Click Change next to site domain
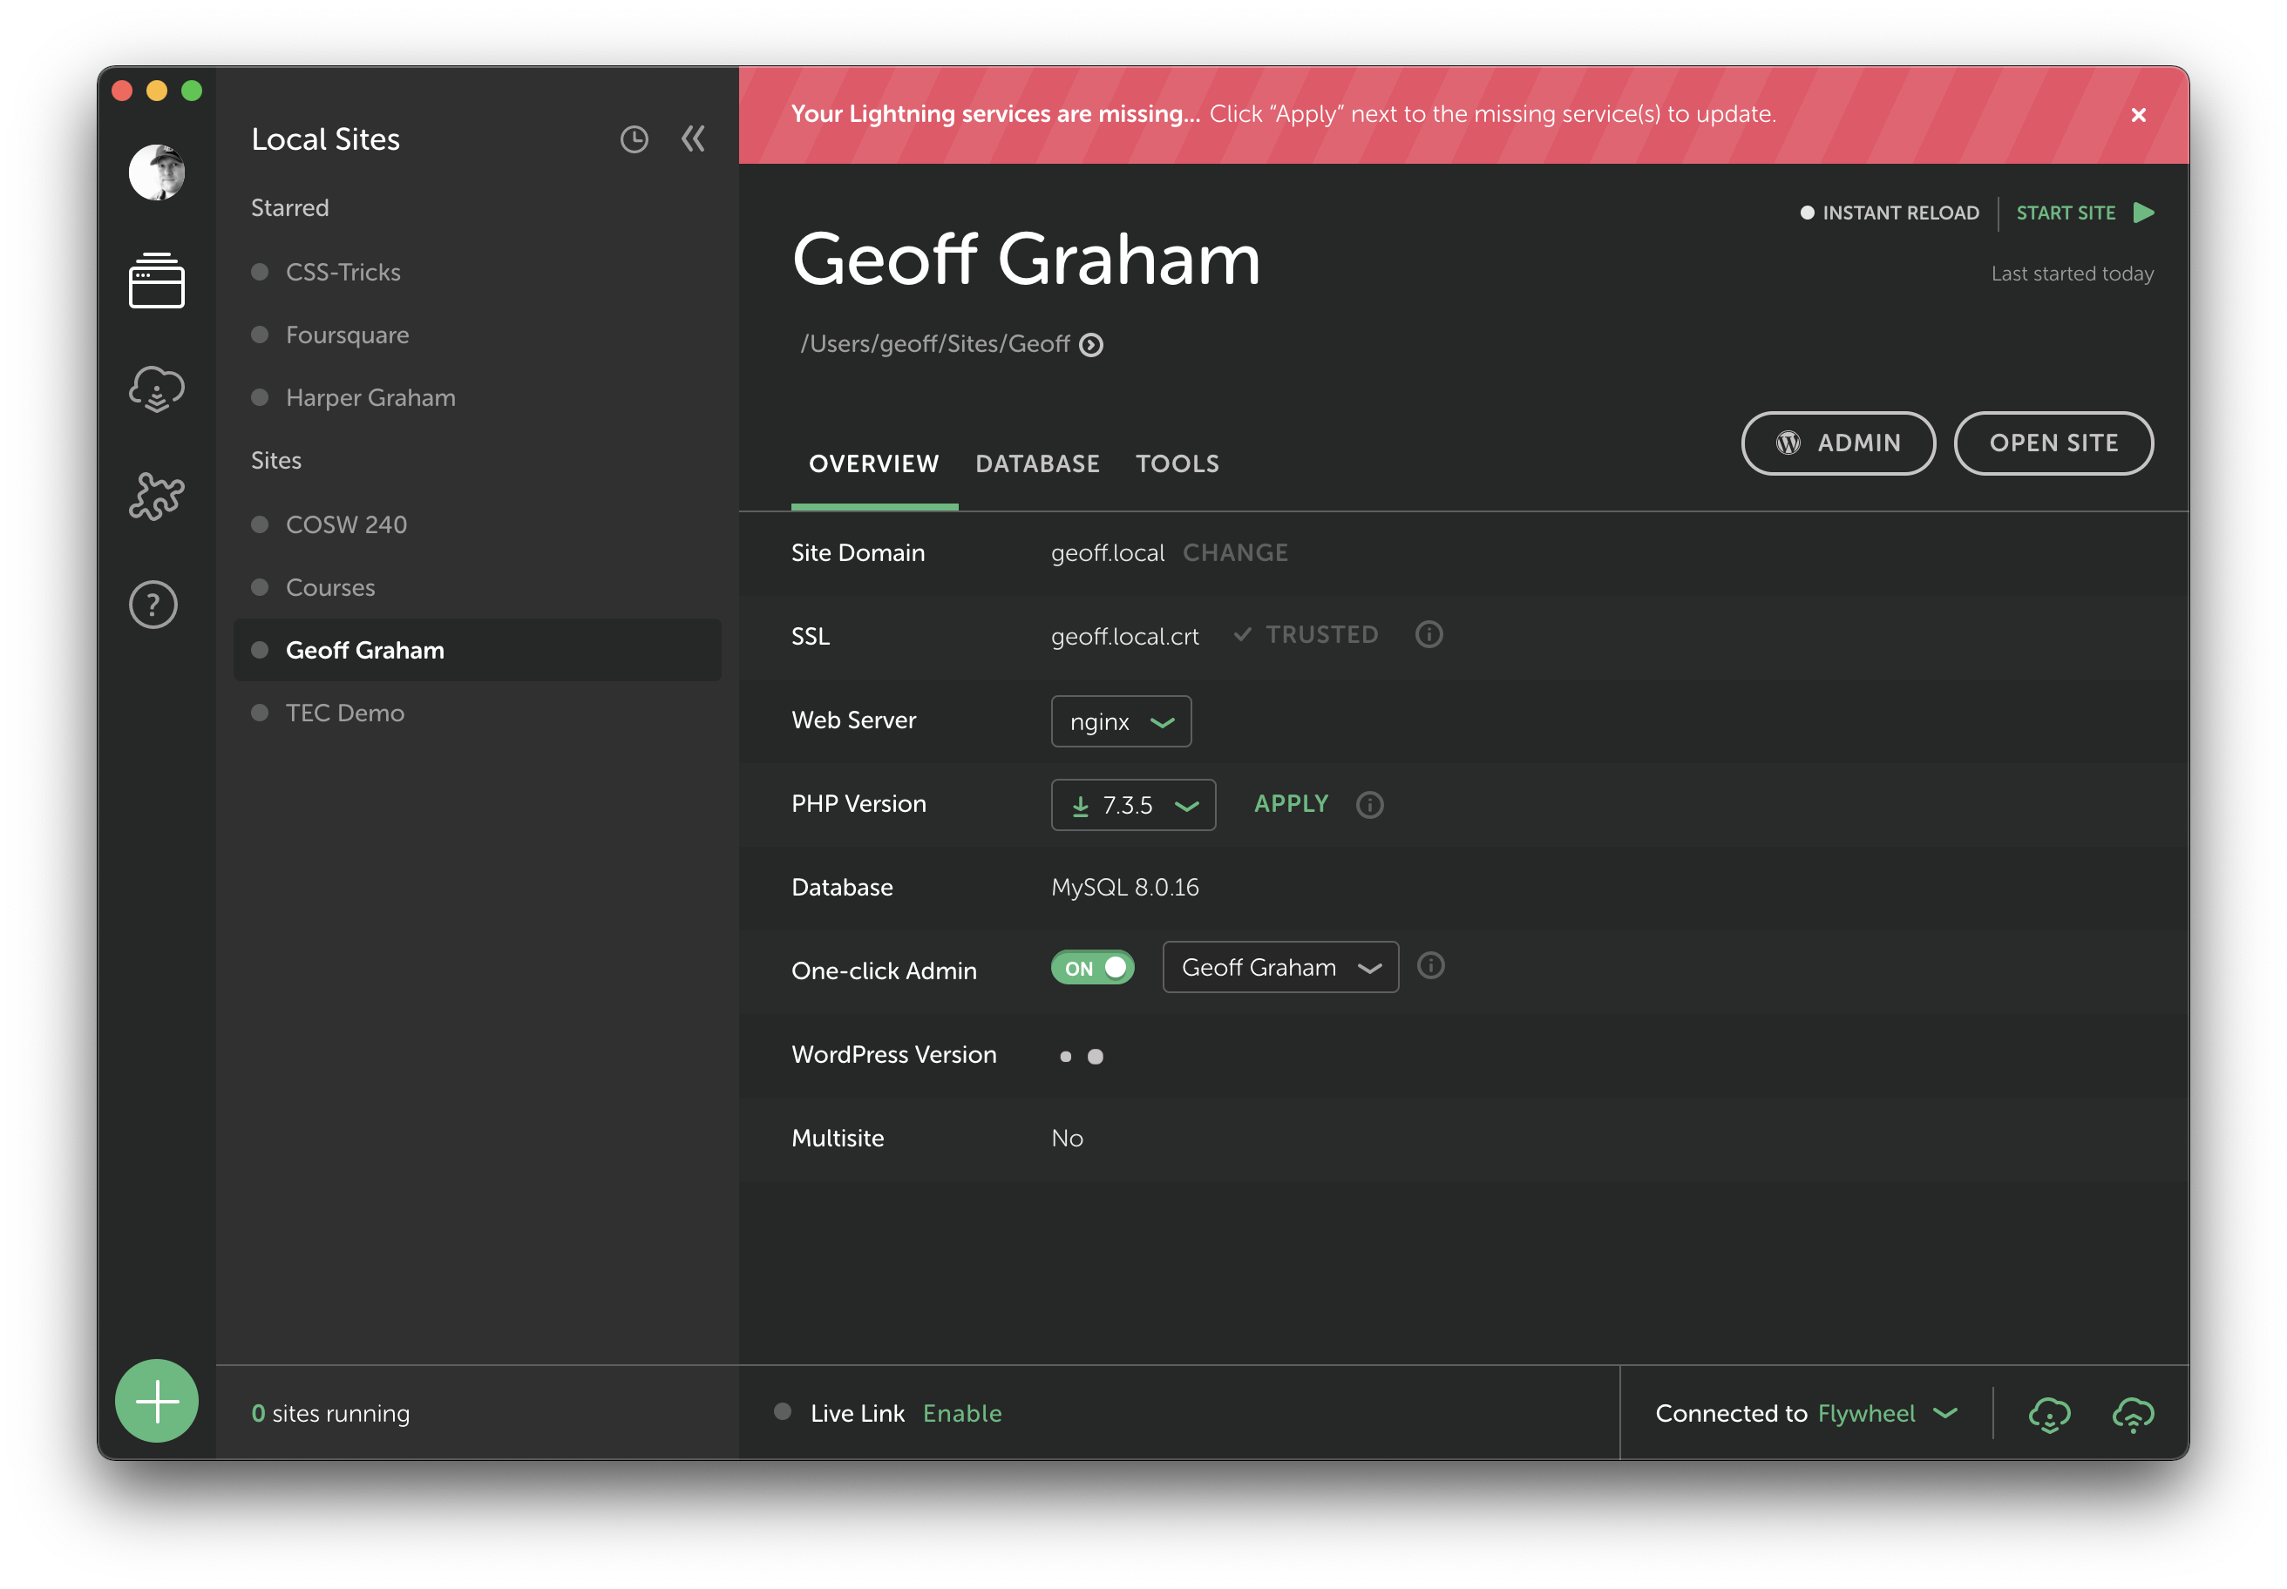Screen dimensions: 2287x1589 coord(1235,553)
